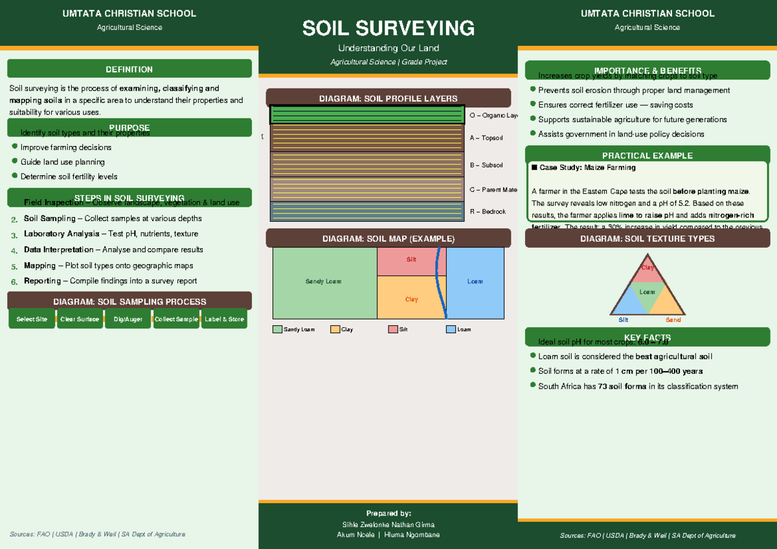Click 'Determine soil fertility levels' bullet

click(x=69, y=177)
